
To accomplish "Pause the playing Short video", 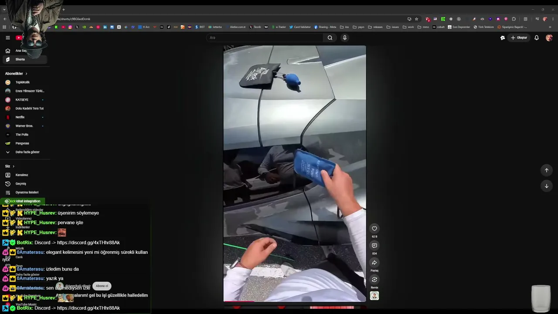I will pyautogui.click(x=295, y=173).
